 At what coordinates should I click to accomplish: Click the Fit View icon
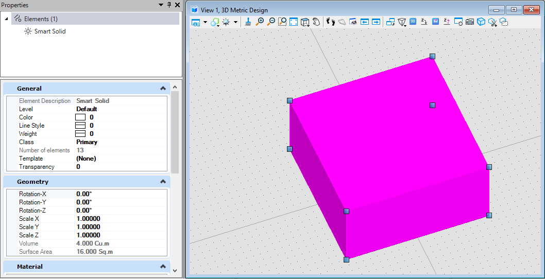pos(293,22)
